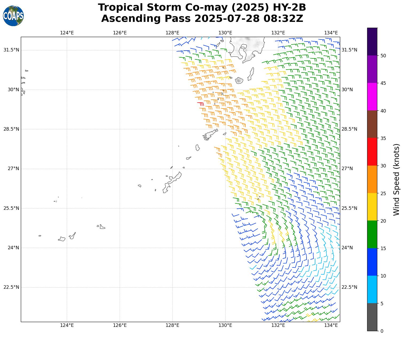Image resolution: width=404 pixels, height=337 pixels.
Task: Choose the yellow 20–25 knot colorbar band
Action: pos(372,207)
